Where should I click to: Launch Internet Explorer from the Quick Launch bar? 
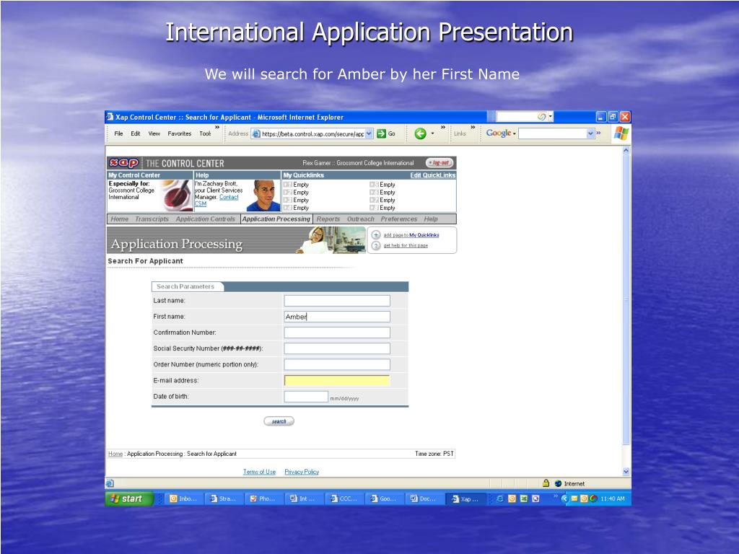coord(500,498)
